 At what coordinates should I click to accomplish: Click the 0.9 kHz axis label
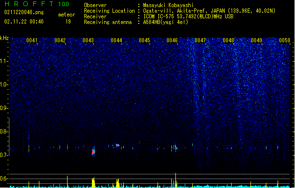pyautogui.click(x=4, y=108)
